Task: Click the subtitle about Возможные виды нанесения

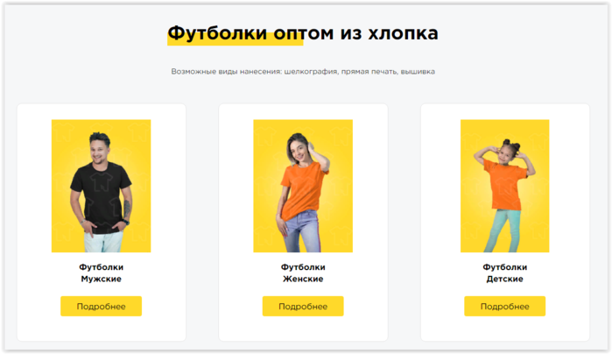Action: click(303, 72)
